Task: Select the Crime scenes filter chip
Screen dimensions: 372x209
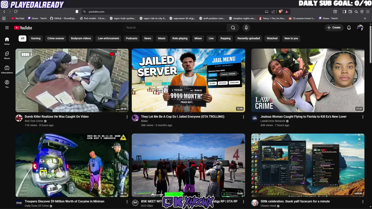Action: pos(56,38)
